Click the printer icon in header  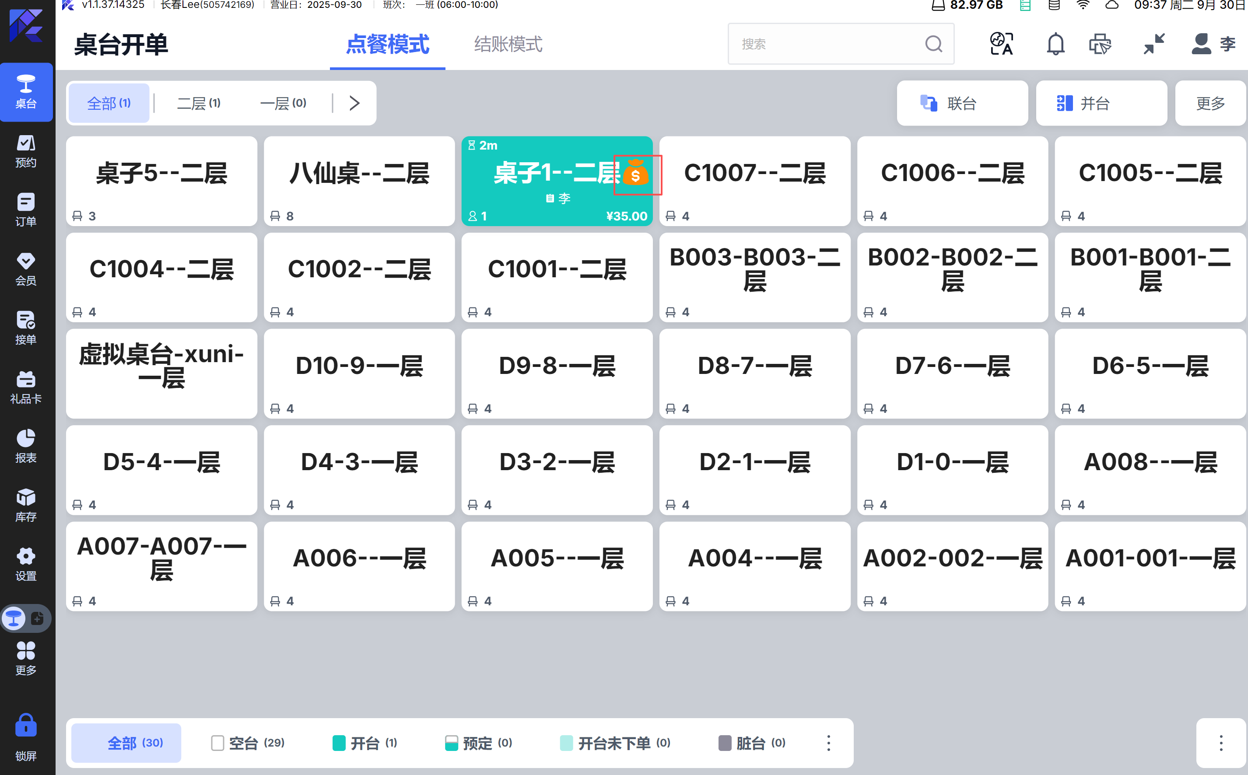(1100, 44)
